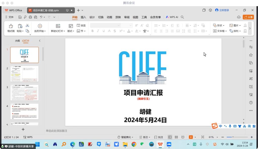258x149 pixels.
Task: Open the font name dropdown
Action: [118, 25]
